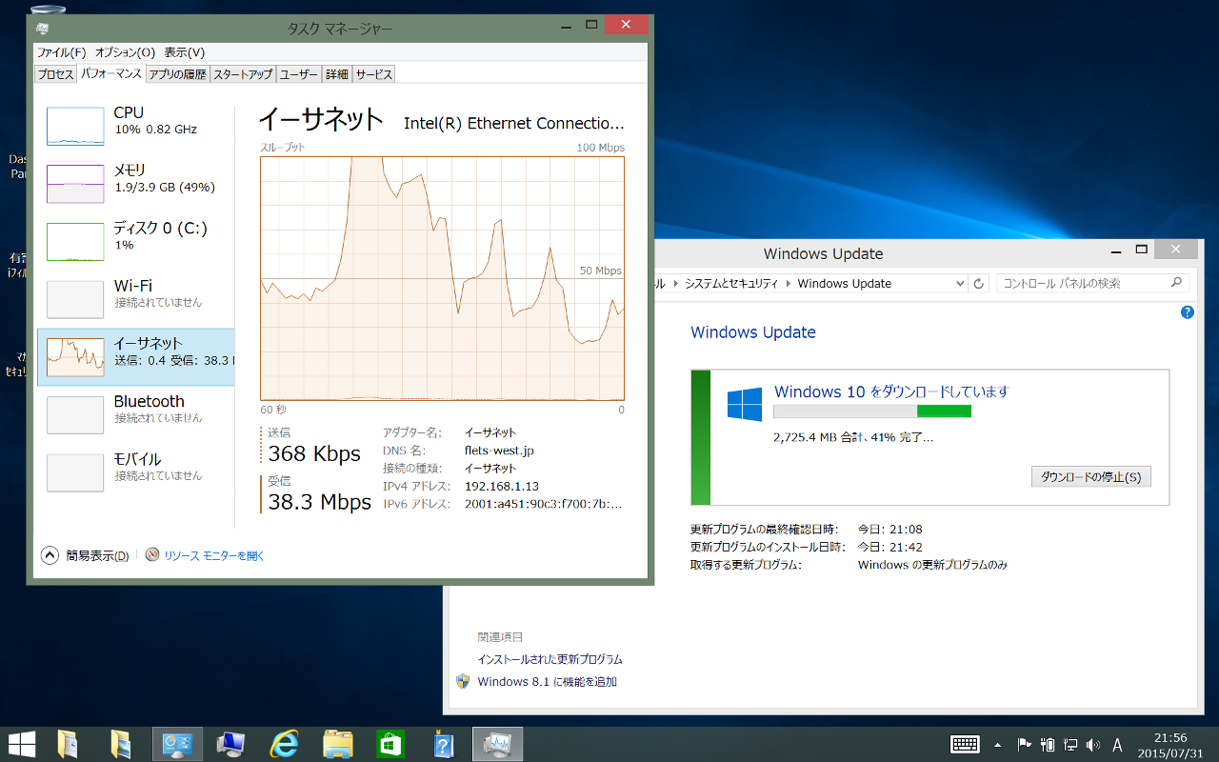Switch to the ユーザー tab
The width and height of the screenshot is (1219, 762).
(299, 74)
